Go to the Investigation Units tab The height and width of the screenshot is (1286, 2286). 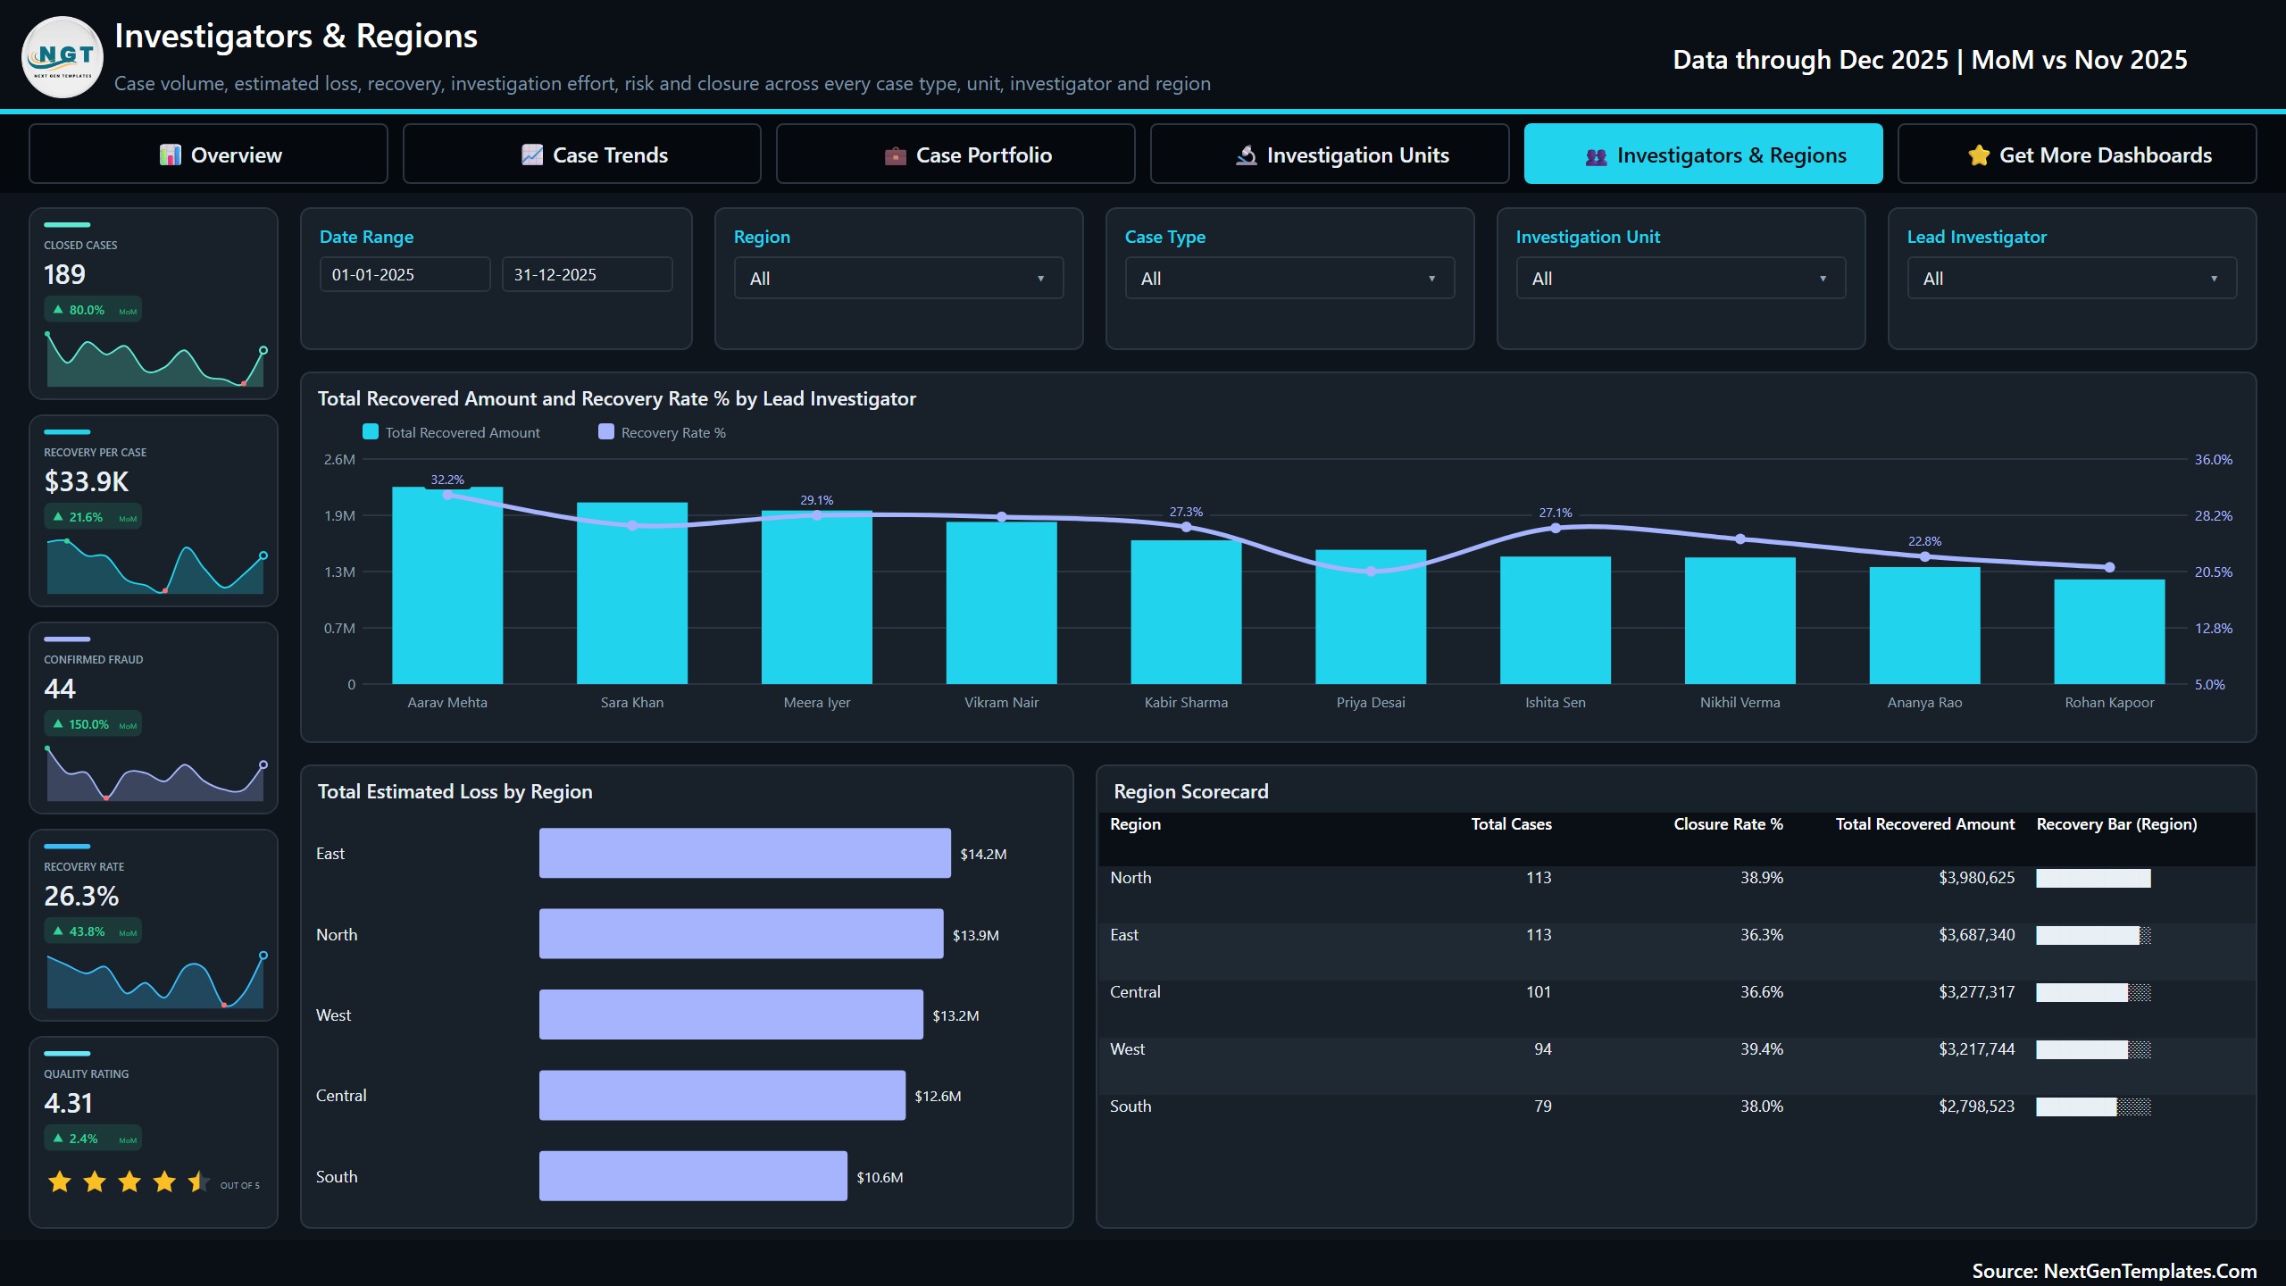tap(1330, 154)
